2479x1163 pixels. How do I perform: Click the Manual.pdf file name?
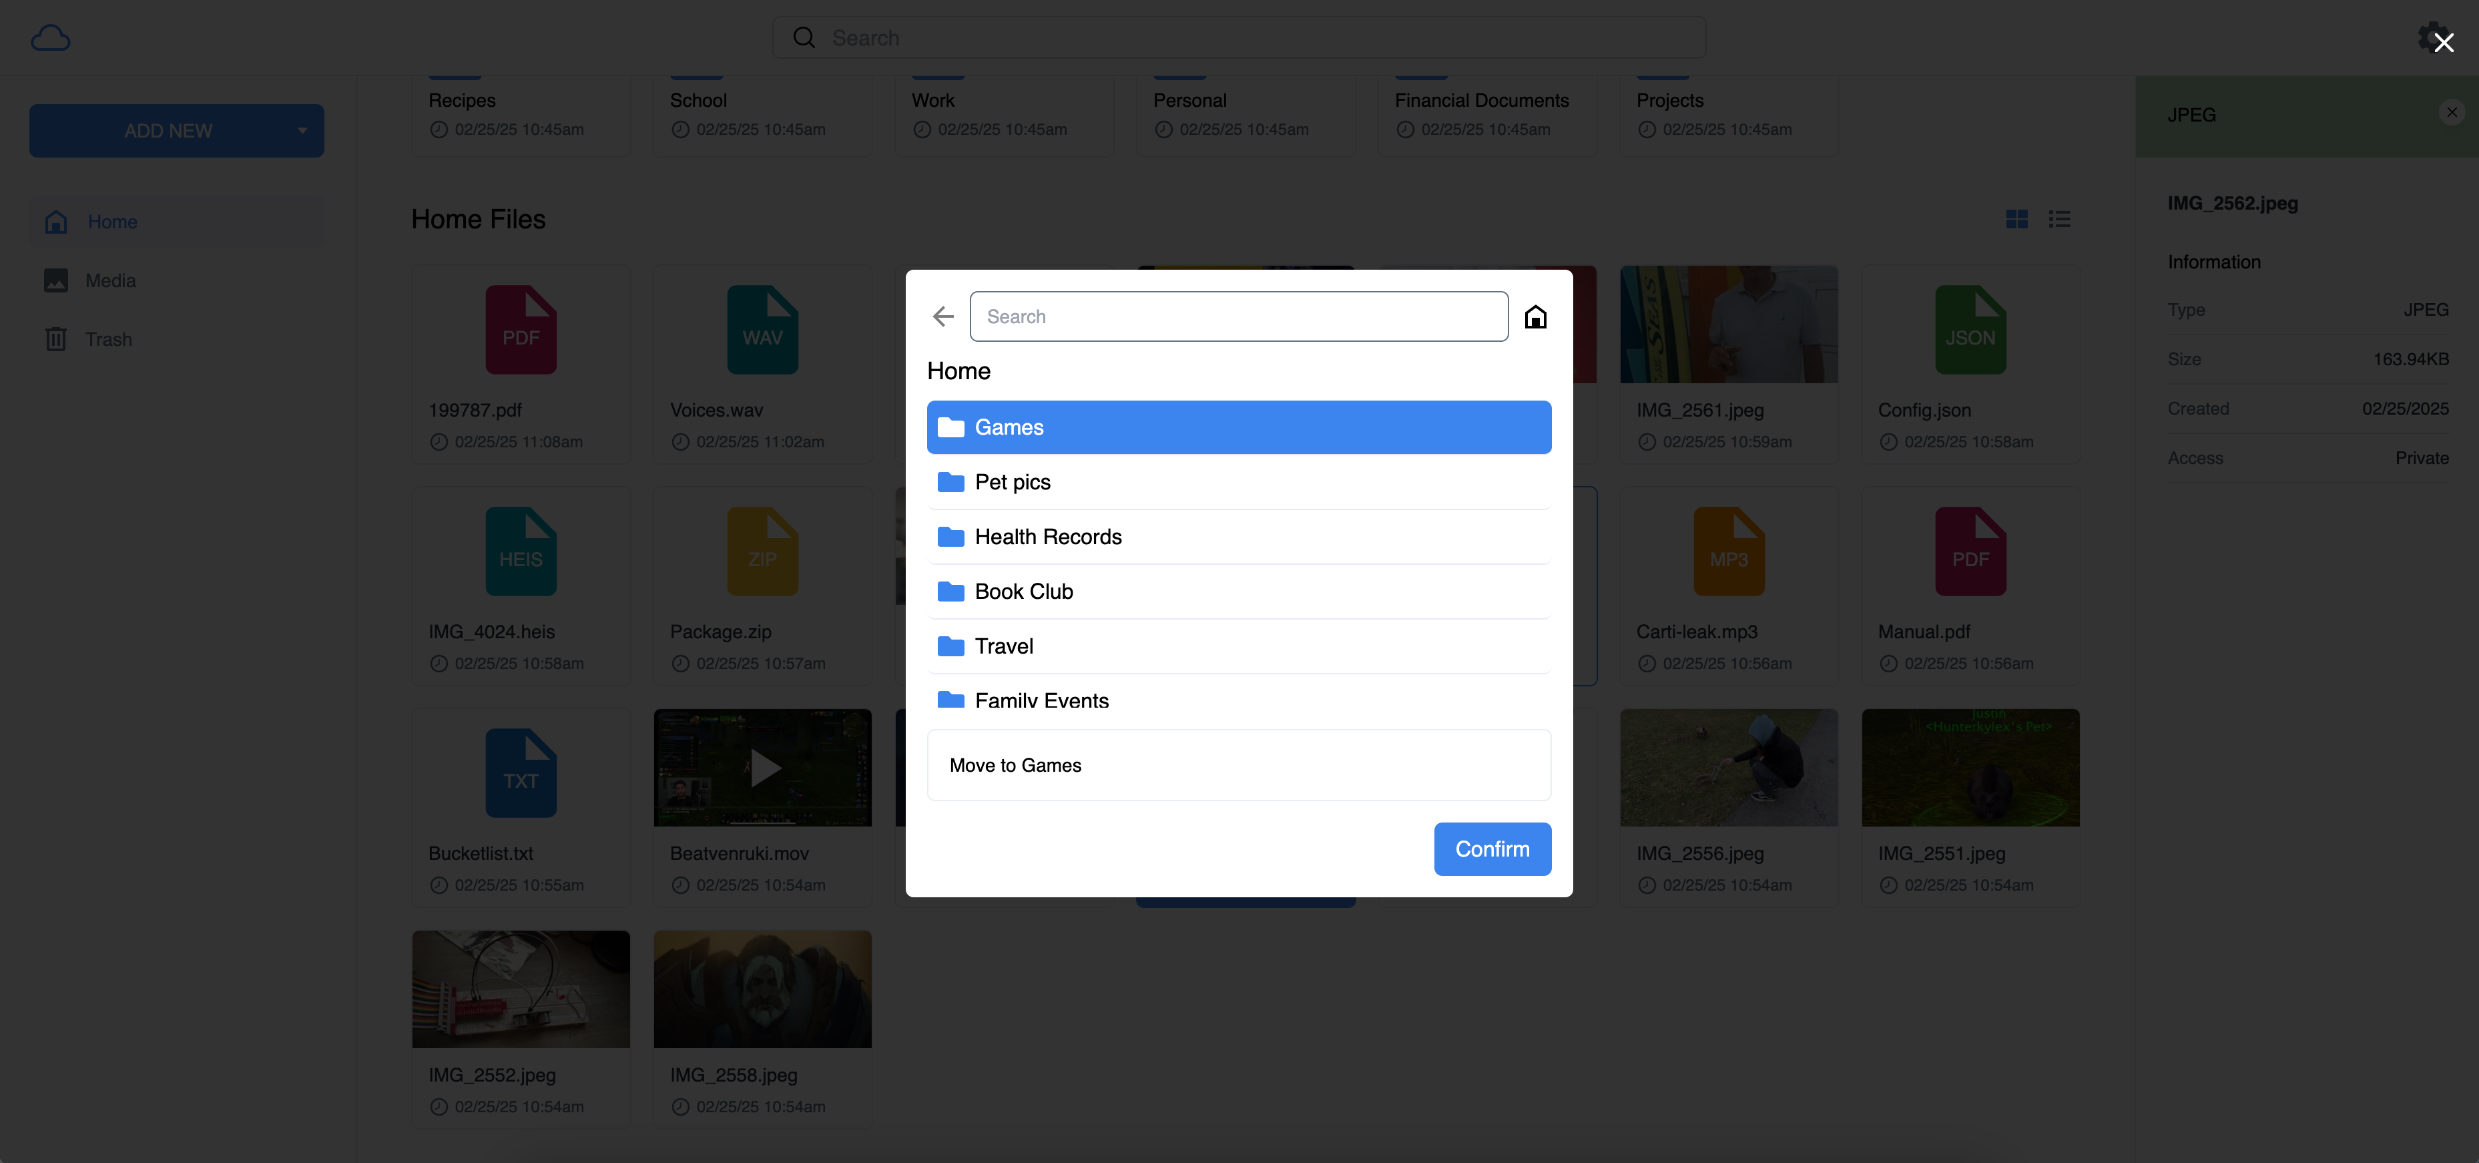(1924, 632)
